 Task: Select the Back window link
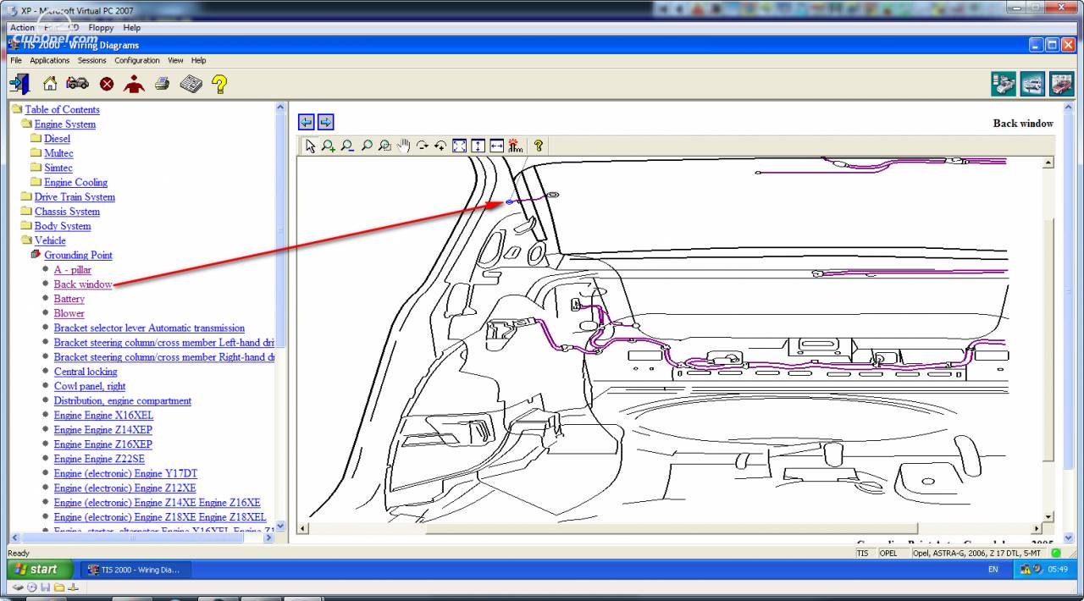click(83, 284)
